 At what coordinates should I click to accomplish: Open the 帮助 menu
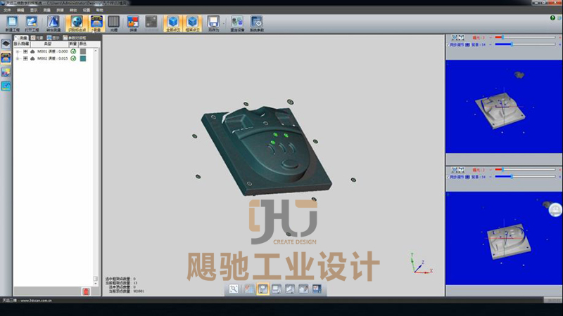click(x=100, y=10)
